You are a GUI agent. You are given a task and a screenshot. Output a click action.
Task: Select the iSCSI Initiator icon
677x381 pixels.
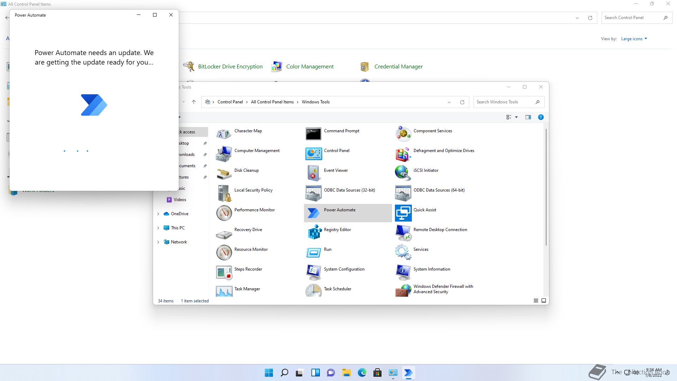(x=403, y=174)
